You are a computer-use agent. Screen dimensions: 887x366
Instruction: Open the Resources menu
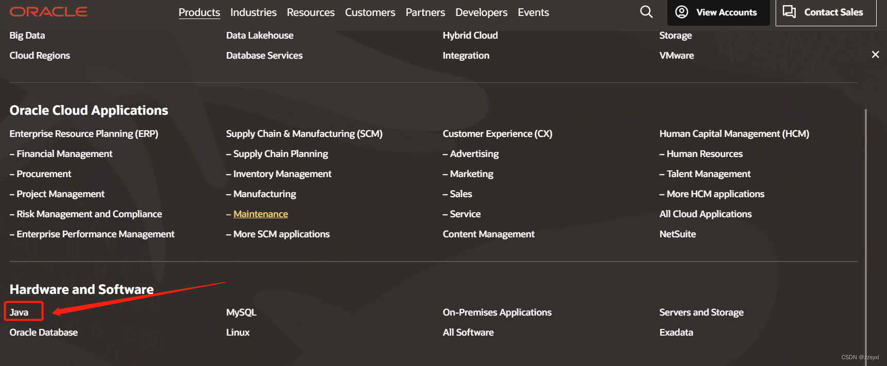[x=310, y=12]
